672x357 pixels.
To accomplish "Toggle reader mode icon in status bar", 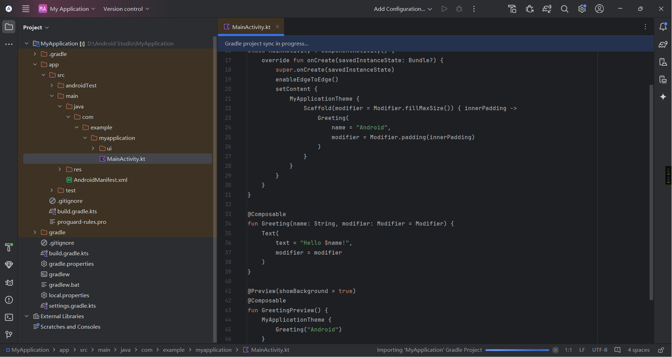I will click(617, 350).
